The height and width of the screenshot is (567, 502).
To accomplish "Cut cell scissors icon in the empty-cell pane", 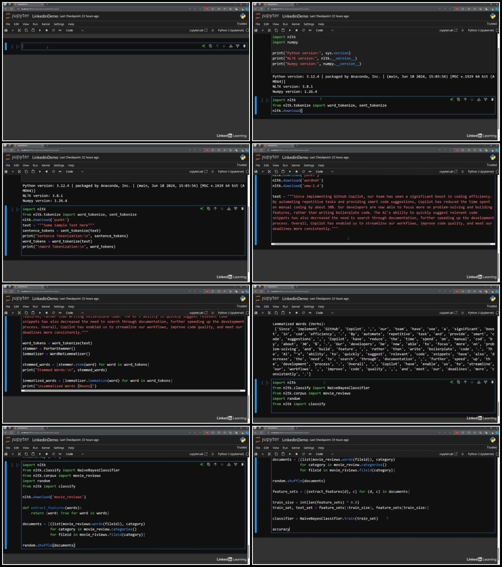I will 19,30.
